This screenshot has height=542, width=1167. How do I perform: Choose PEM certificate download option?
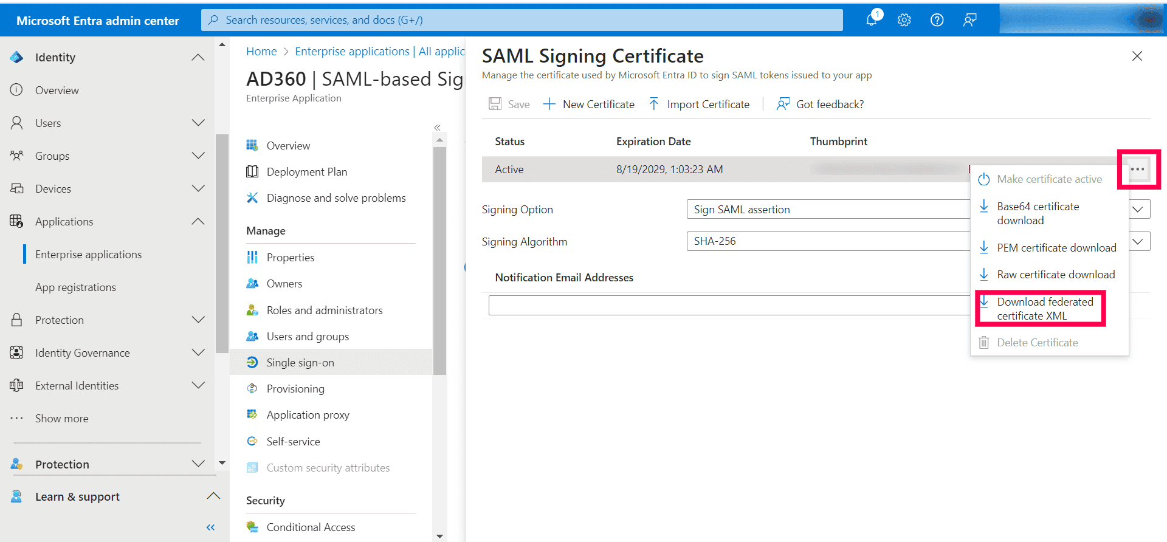pos(1056,248)
